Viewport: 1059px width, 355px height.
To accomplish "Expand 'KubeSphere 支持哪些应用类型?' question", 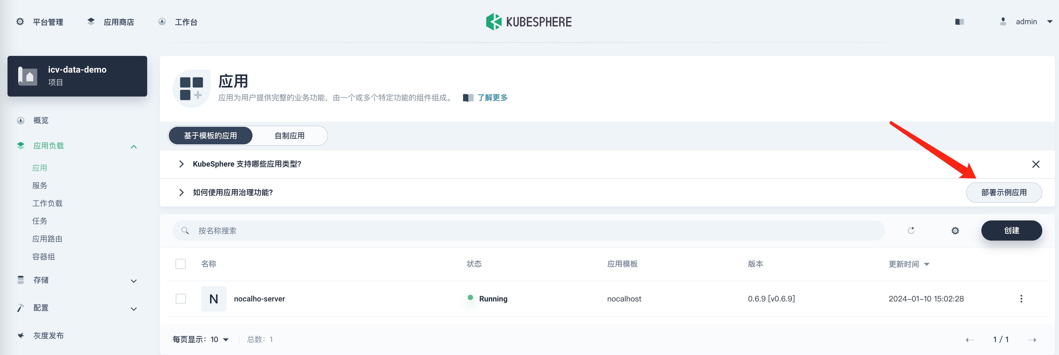I will [x=182, y=164].
